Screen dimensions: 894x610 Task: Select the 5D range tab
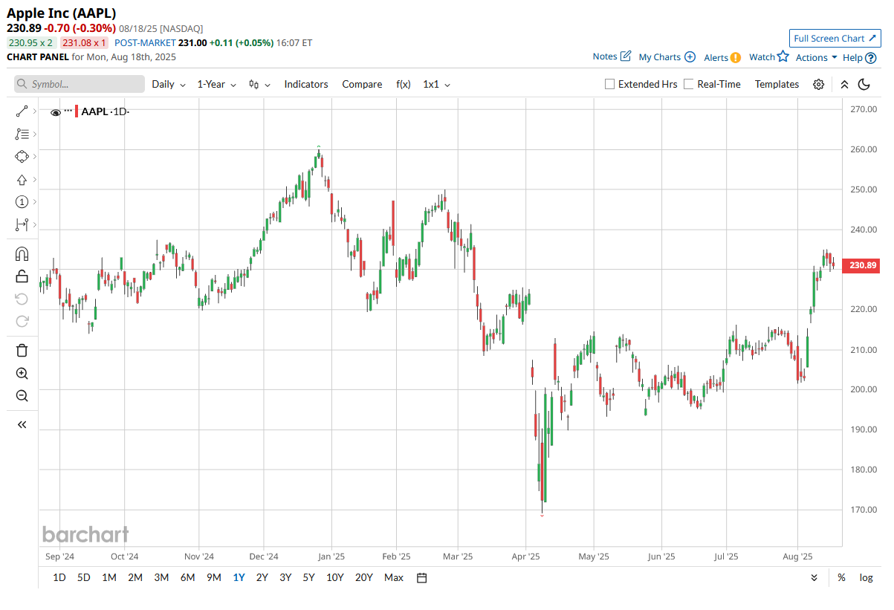[84, 577]
